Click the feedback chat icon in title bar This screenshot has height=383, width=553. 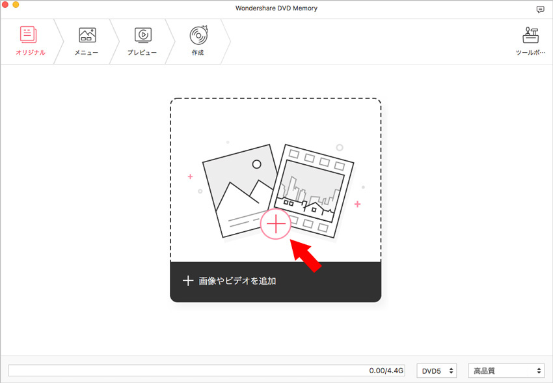click(x=540, y=10)
